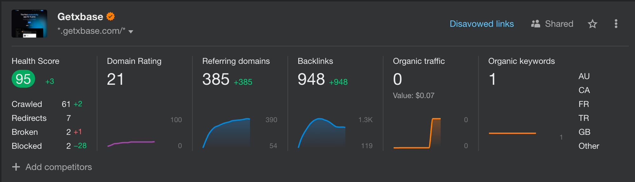Viewport: 635px width, 182px height.
Task: Select the FR country entry
Action: point(584,104)
